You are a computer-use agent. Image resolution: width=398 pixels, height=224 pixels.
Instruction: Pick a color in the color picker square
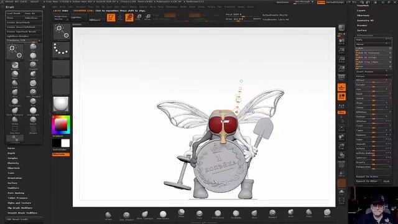[x=61, y=124]
